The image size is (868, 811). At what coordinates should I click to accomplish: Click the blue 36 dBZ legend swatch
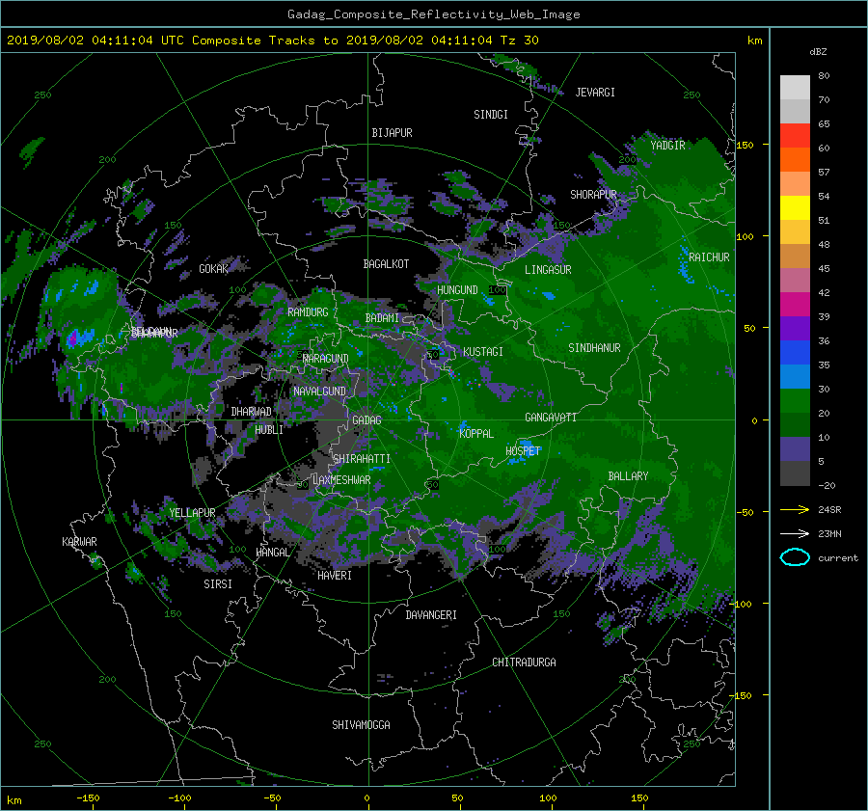click(x=795, y=353)
